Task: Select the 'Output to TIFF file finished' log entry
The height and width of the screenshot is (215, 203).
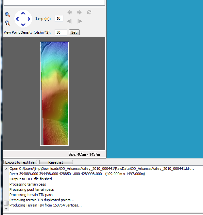Action: pos(30,179)
